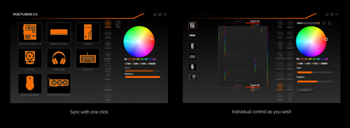
Task: Select the GV-N1080AORUS-8GD graphics card
Action: pos(59,83)
